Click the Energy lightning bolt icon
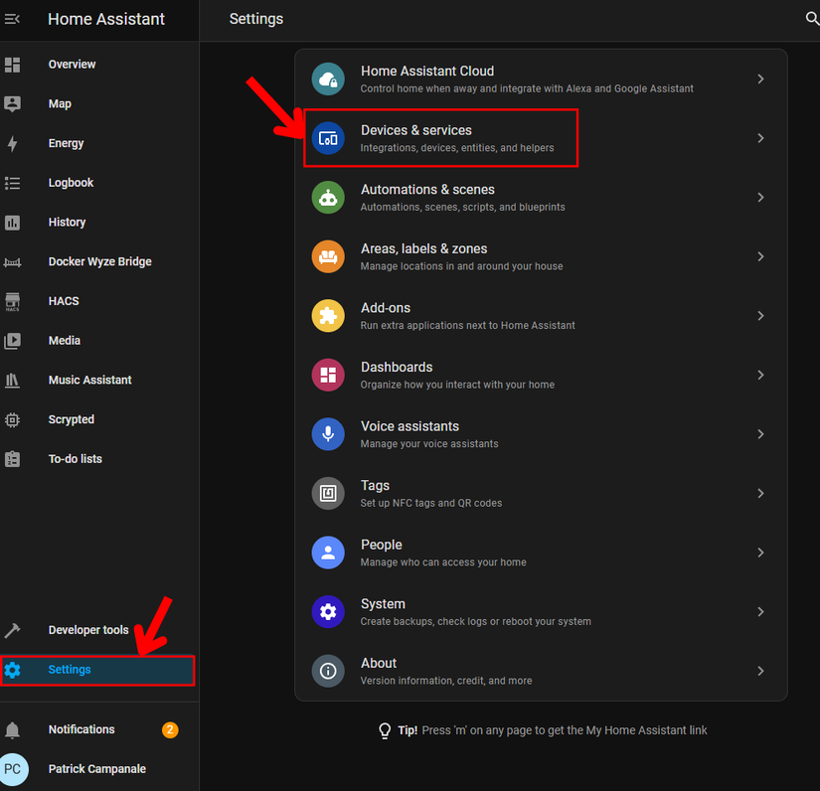Viewport: 820px width, 791px height. (12, 143)
